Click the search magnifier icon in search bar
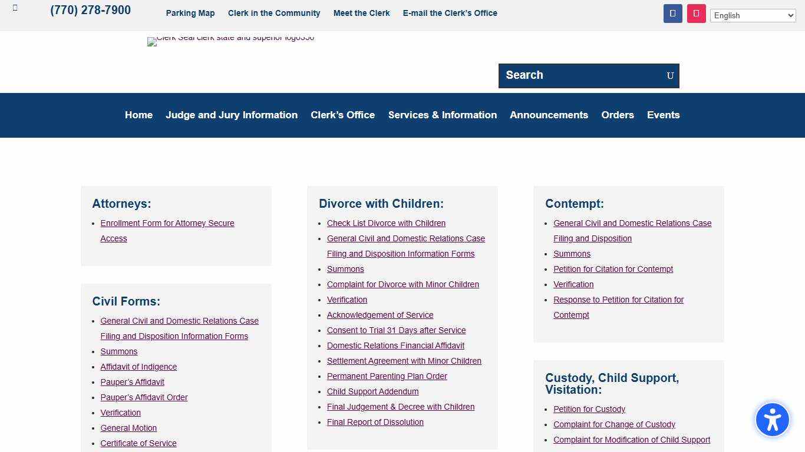The width and height of the screenshot is (805, 452). coord(670,76)
